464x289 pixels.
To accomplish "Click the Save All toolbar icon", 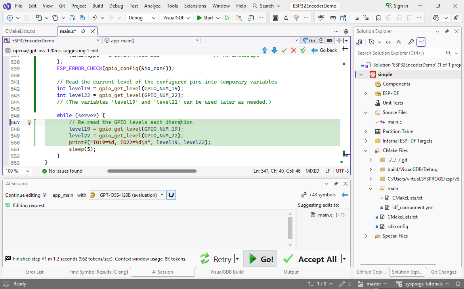I will click(82, 18).
